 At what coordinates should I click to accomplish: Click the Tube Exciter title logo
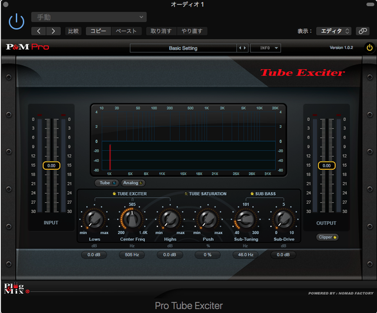tap(302, 73)
